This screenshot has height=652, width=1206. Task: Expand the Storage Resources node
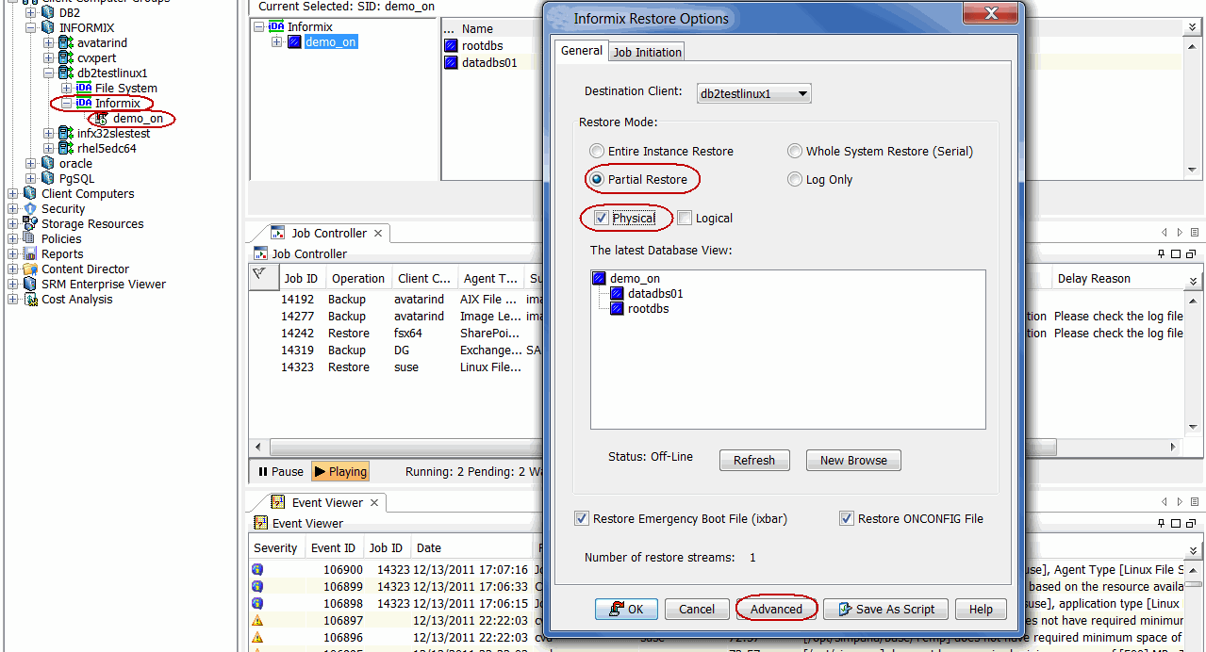tap(13, 224)
